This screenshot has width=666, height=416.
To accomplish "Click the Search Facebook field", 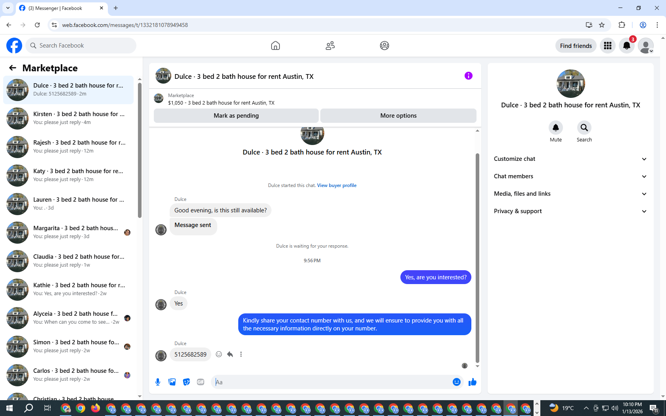I will [81, 46].
